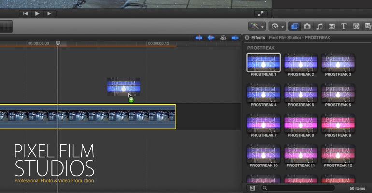
Task: Pick the PROSTREAK 6 effect
Action: click(338, 93)
